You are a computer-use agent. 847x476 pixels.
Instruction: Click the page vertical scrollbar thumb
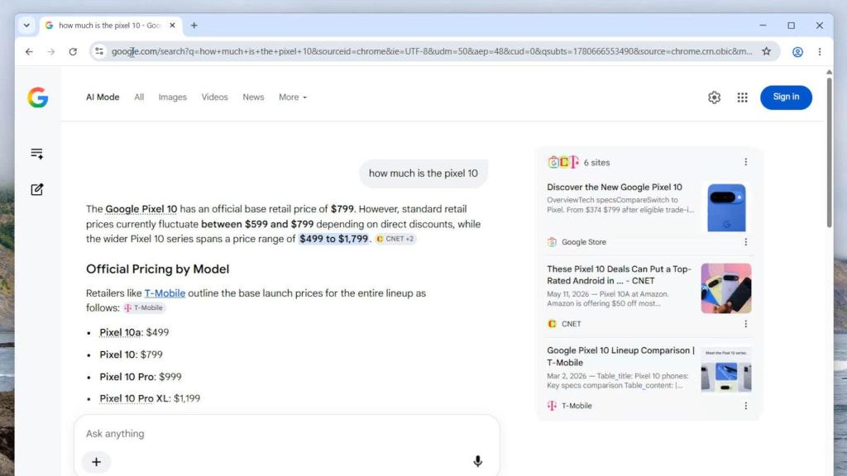(829, 152)
